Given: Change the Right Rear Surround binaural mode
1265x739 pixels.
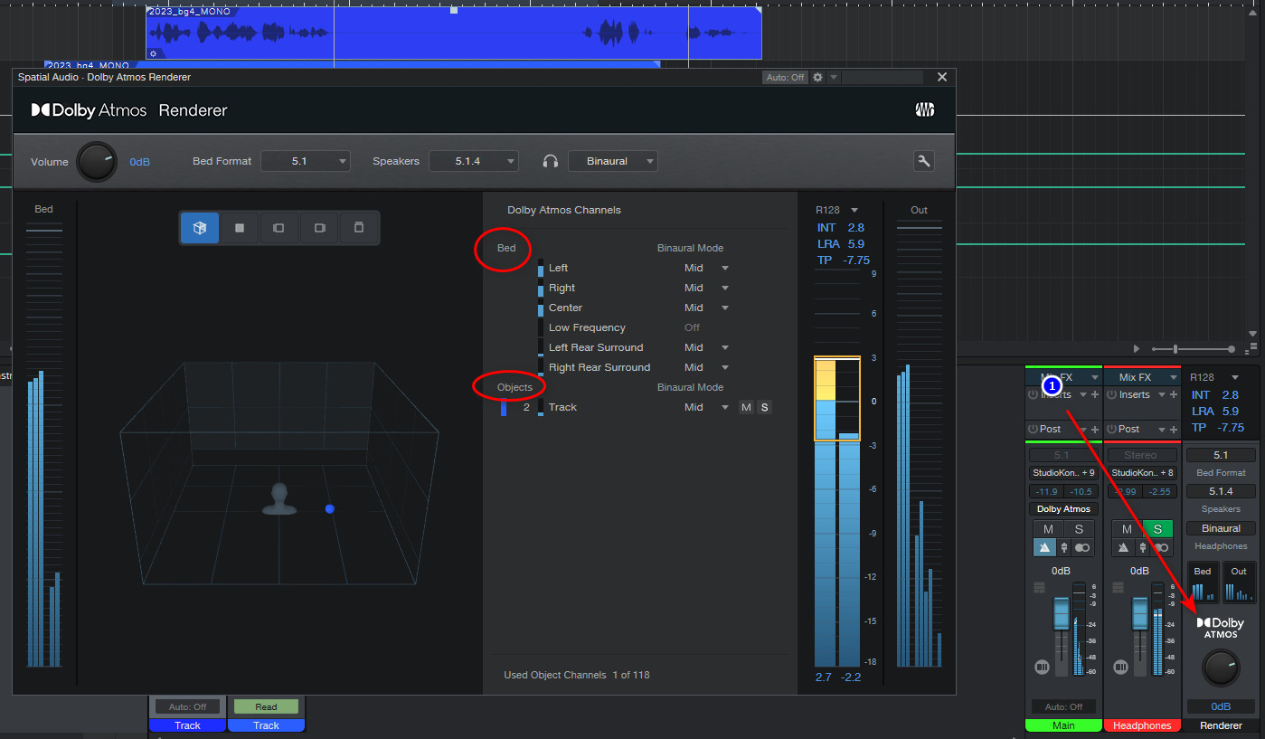Looking at the screenshot, I should (707, 367).
